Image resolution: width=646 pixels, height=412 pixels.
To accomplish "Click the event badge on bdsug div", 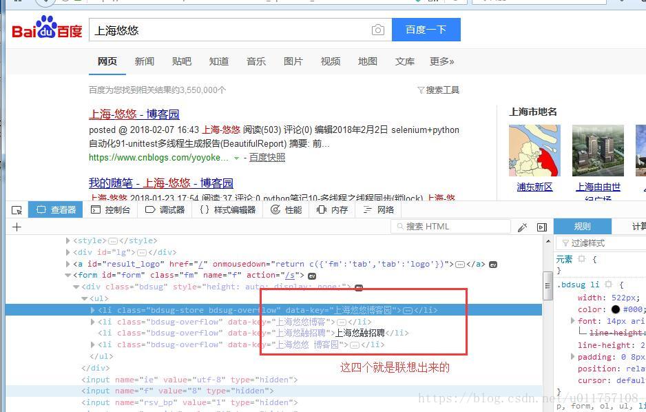I will click(359, 287).
